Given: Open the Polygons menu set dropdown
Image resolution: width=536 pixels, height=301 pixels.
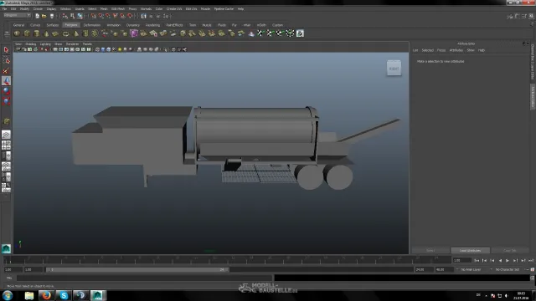Looking at the screenshot, I should click(x=17, y=15).
